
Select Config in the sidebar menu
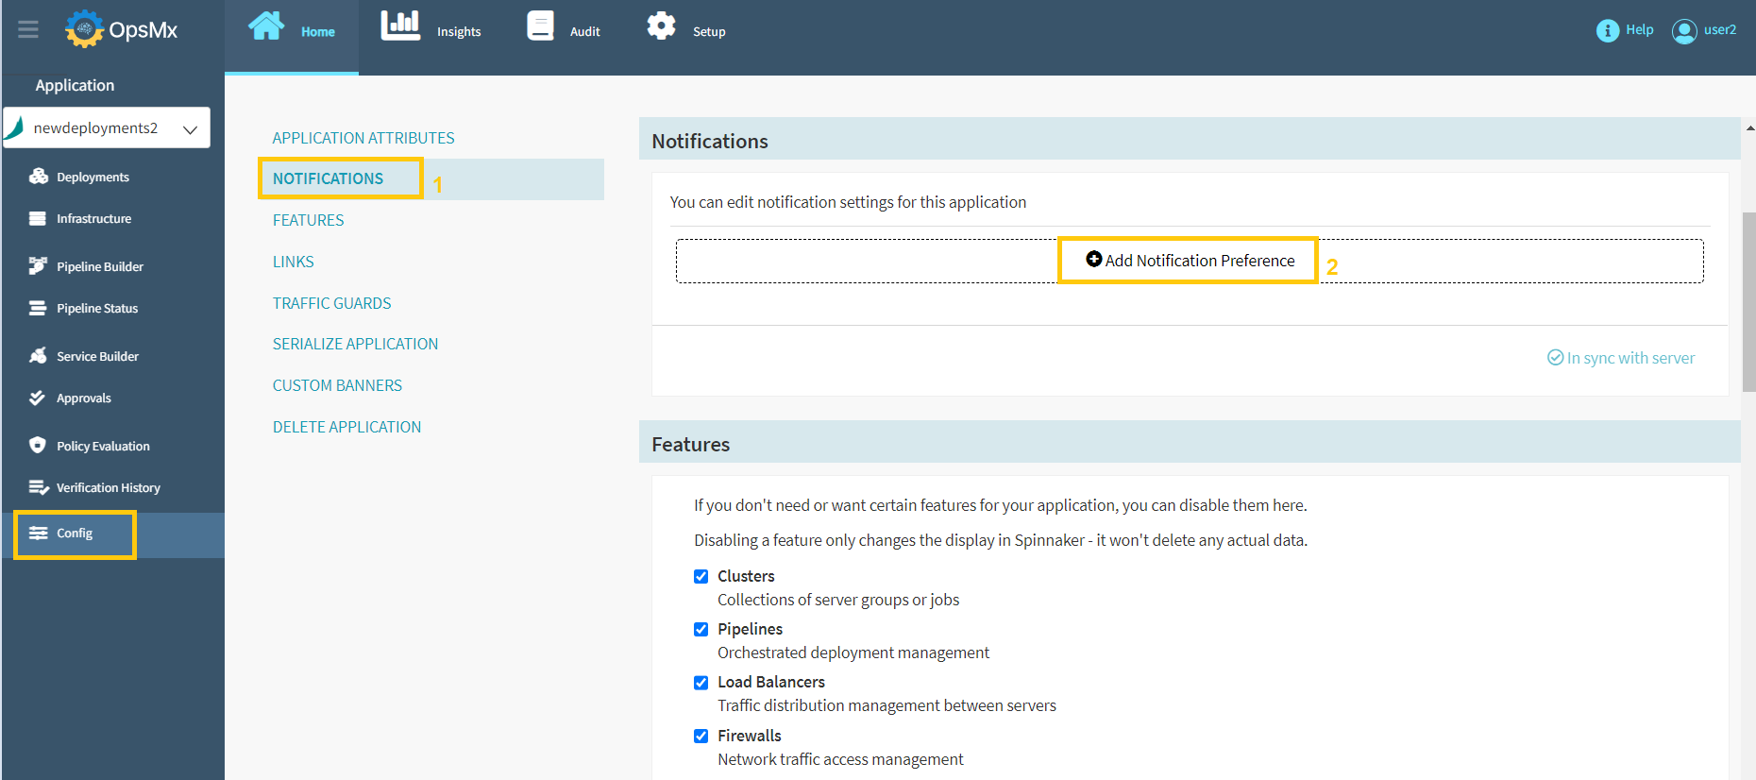[74, 534]
